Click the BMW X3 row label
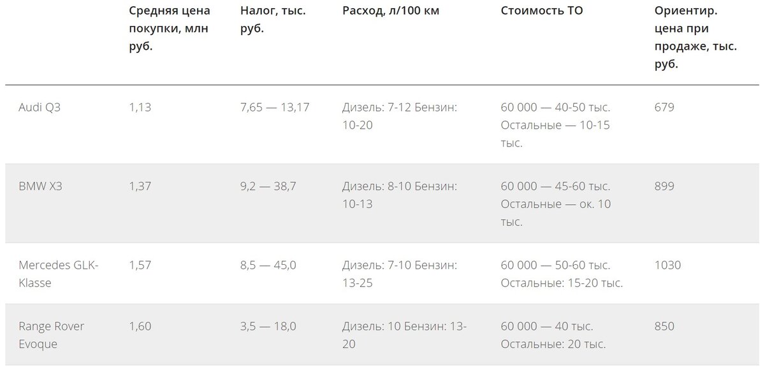The height and width of the screenshot is (373, 765). click(x=40, y=186)
